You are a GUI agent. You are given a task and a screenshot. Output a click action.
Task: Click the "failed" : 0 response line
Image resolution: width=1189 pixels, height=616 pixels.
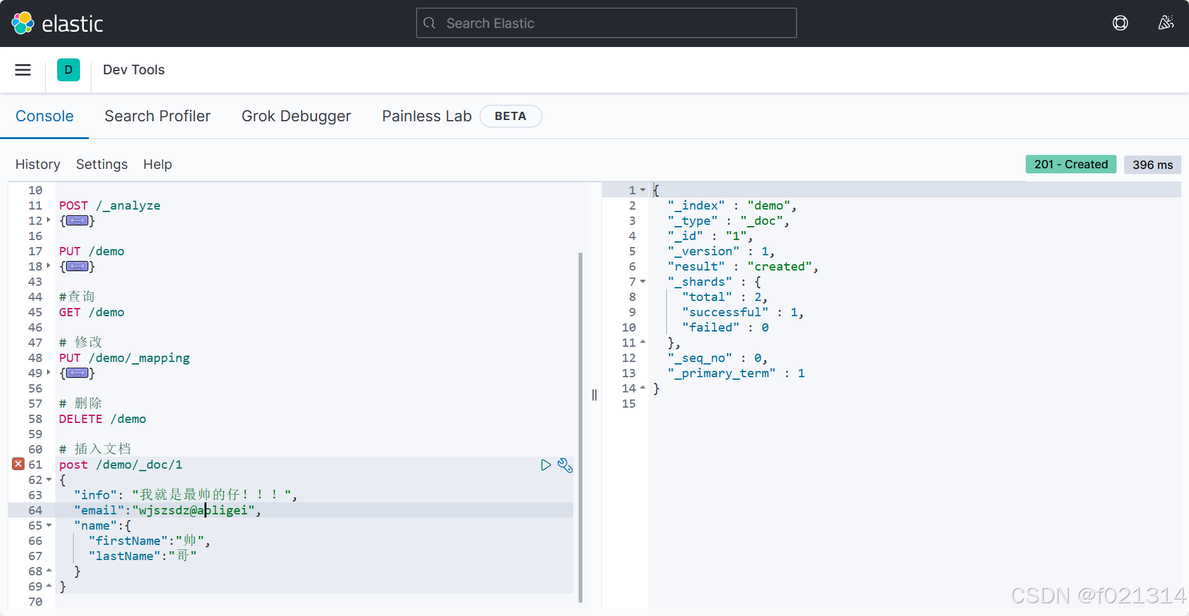[x=725, y=328]
